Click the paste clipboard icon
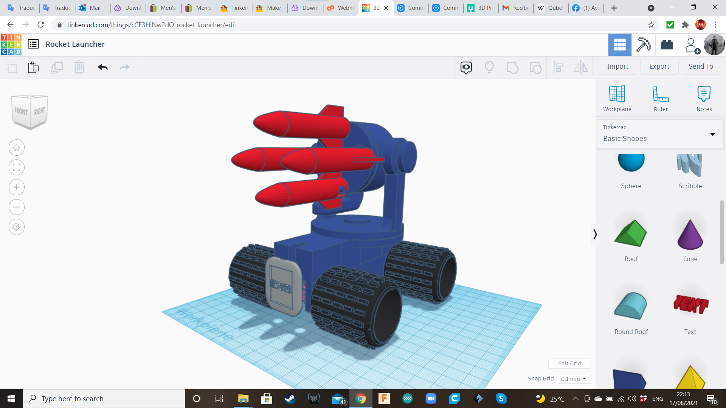The width and height of the screenshot is (726, 408). pos(33,67)
